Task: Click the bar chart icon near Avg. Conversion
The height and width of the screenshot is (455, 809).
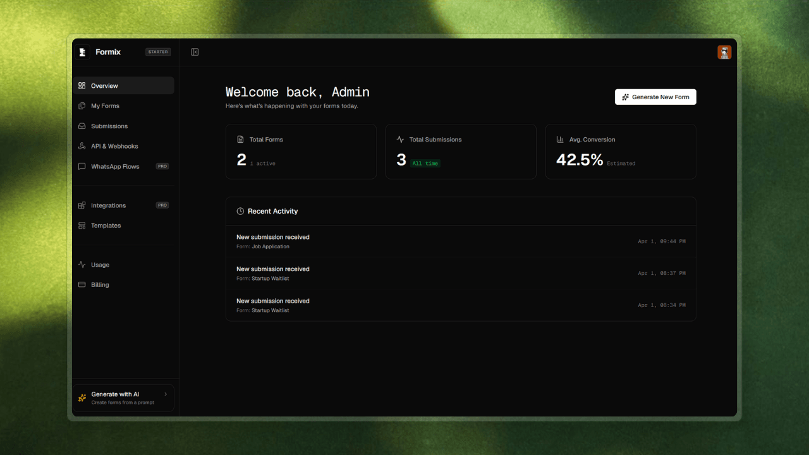Action: (x=559, y=139)
